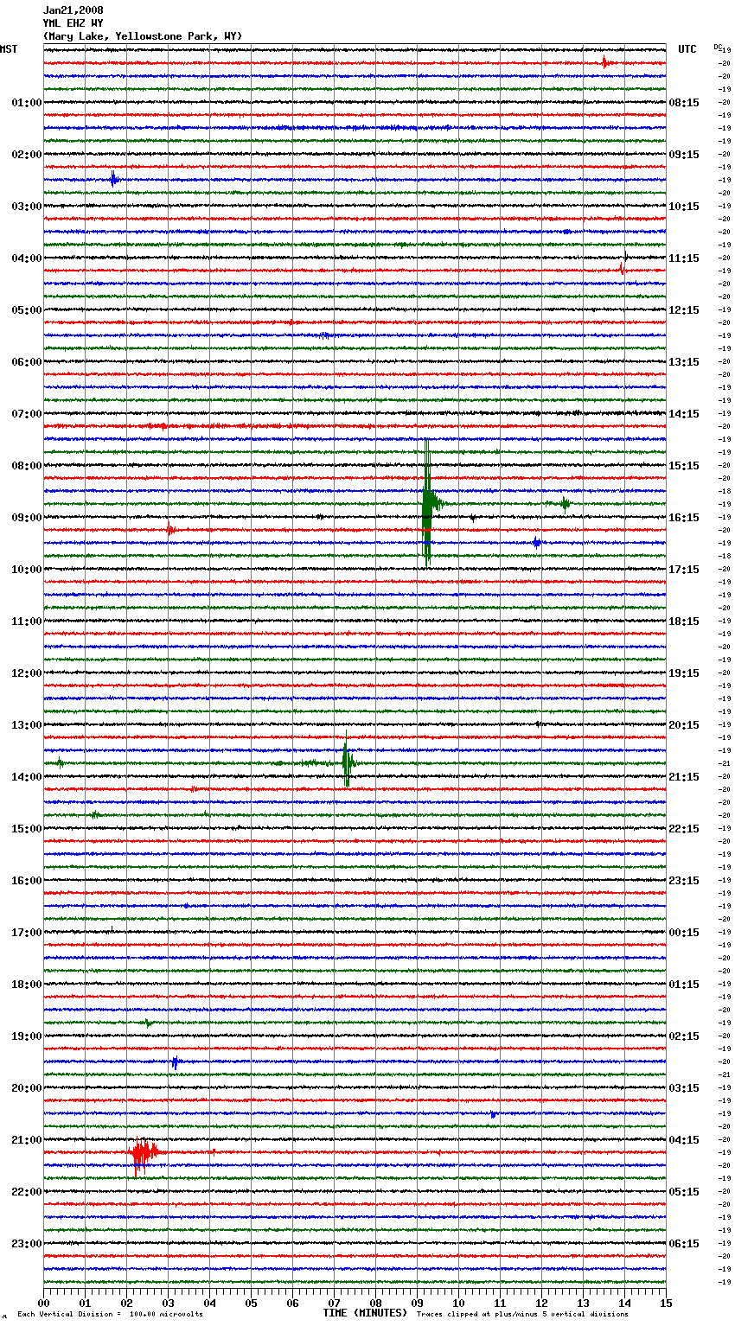Click the 00 minute tick label on the x-axis
The image size is (735, 1326).
click(x=43, y=1303)
